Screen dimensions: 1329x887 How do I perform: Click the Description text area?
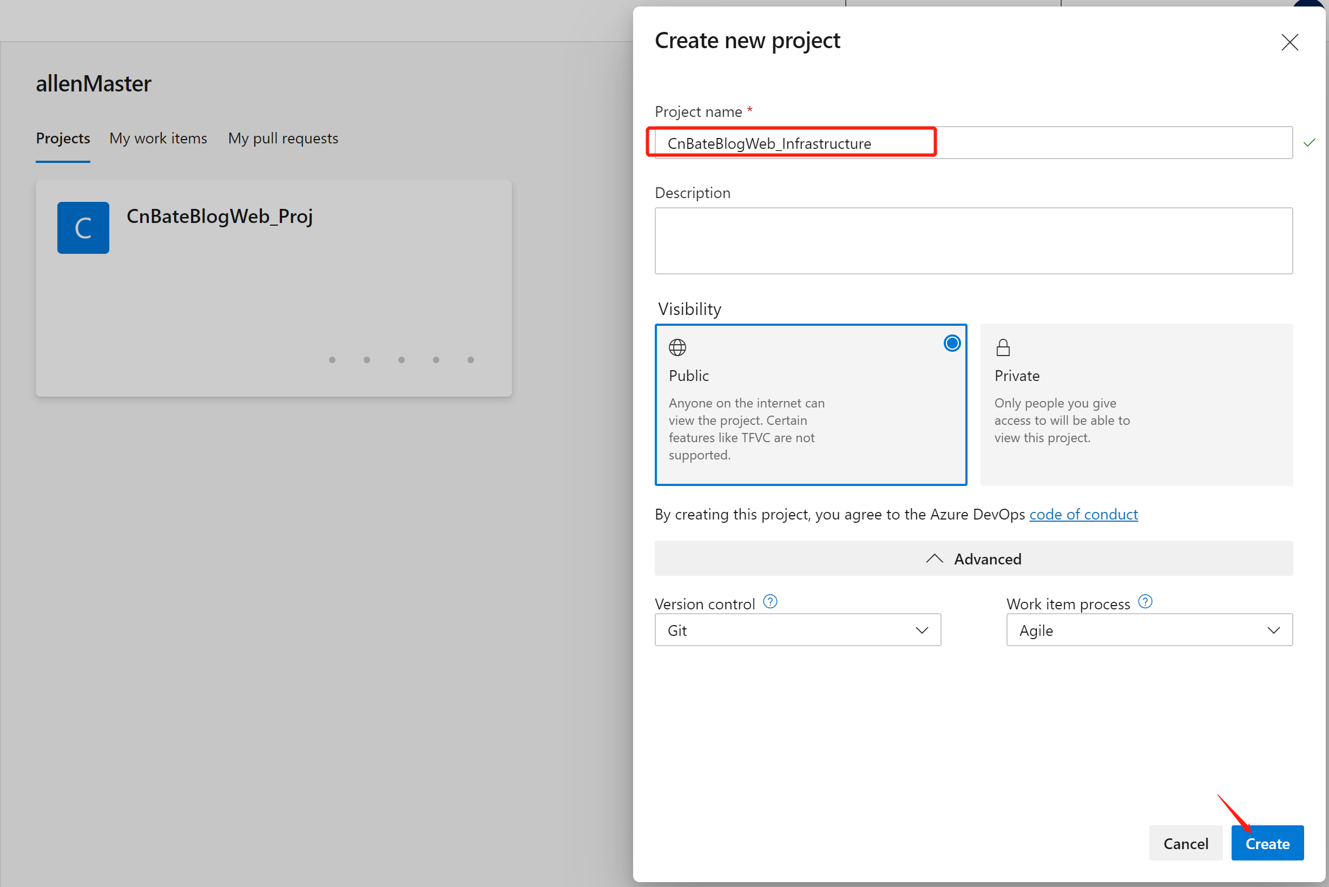tap(973, 241)
